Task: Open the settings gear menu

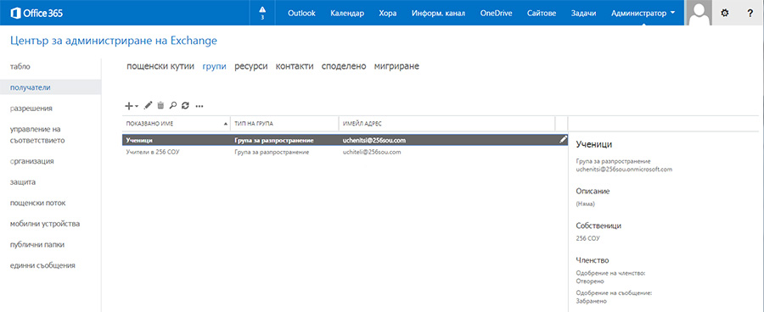Action: 725,14
